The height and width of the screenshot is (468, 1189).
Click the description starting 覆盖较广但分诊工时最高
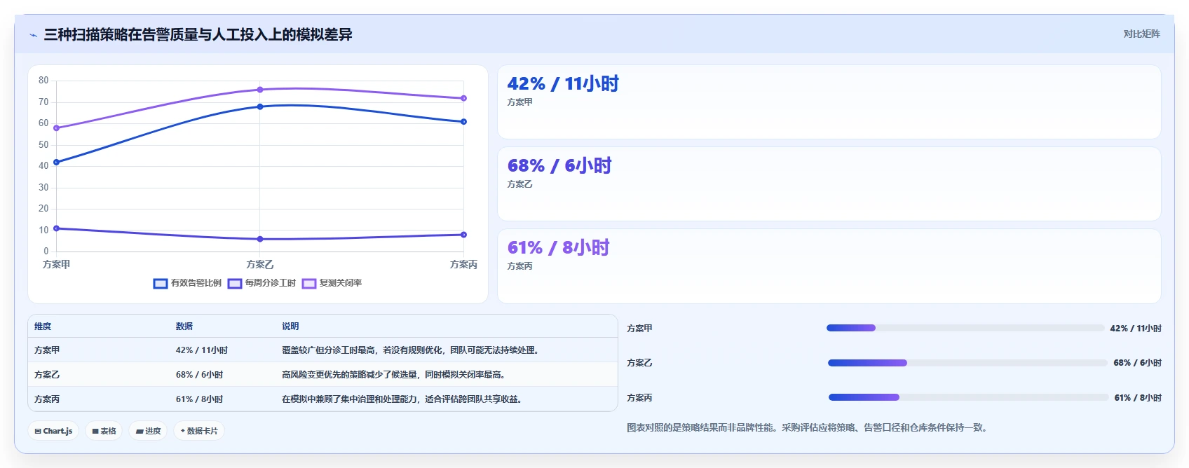tap(412, 350)
